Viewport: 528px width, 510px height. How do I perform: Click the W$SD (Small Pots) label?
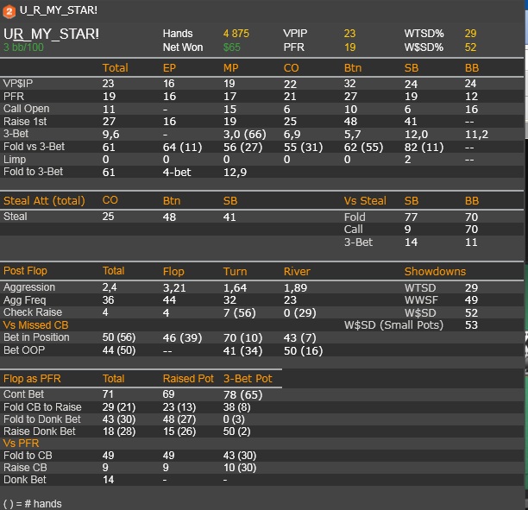pos(393,325)
